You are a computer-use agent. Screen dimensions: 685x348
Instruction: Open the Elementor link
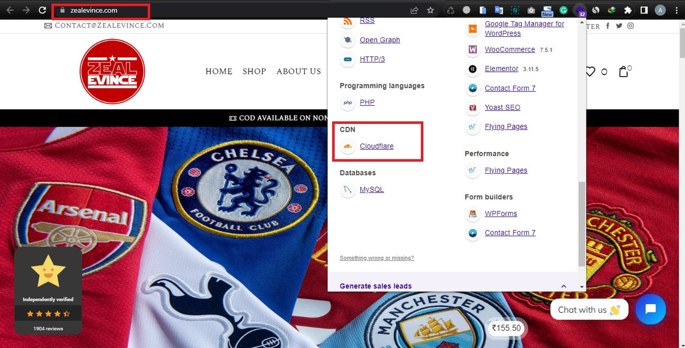[501, 69]
